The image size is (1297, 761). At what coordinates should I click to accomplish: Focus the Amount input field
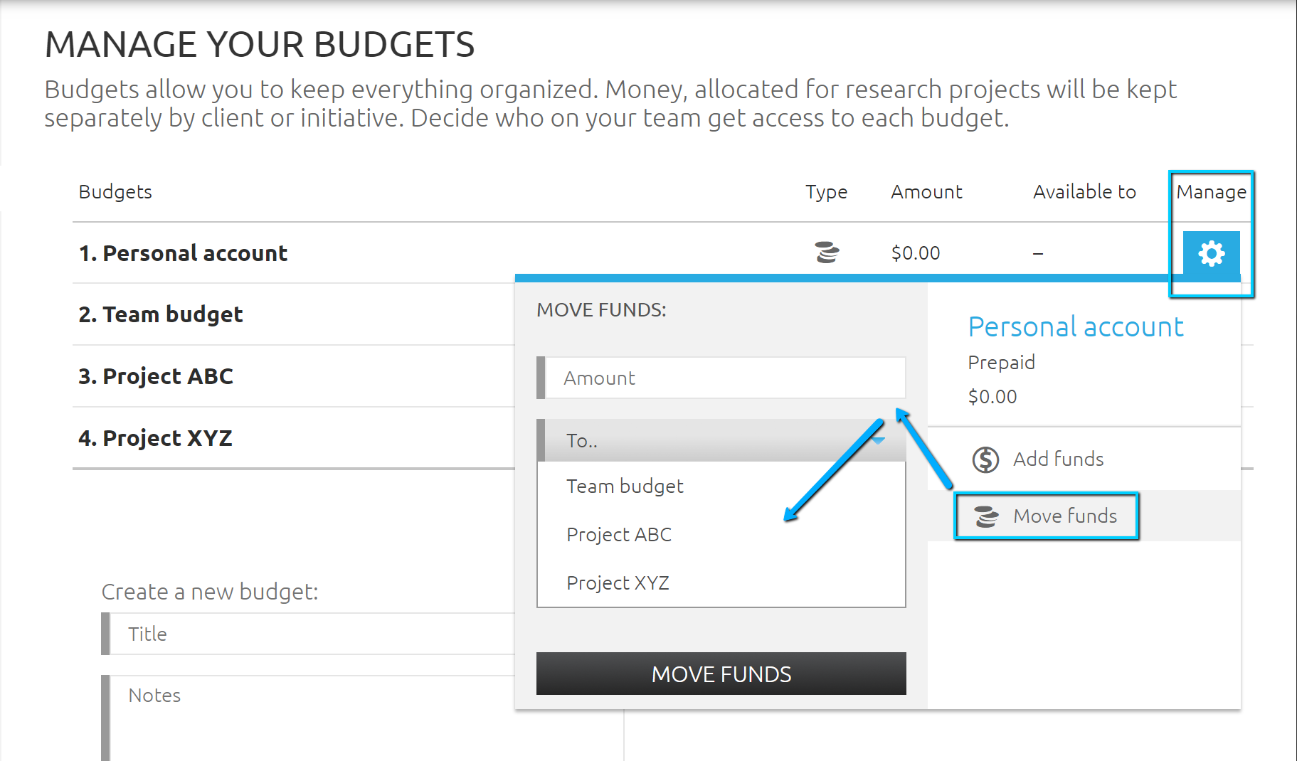[724, 378]
